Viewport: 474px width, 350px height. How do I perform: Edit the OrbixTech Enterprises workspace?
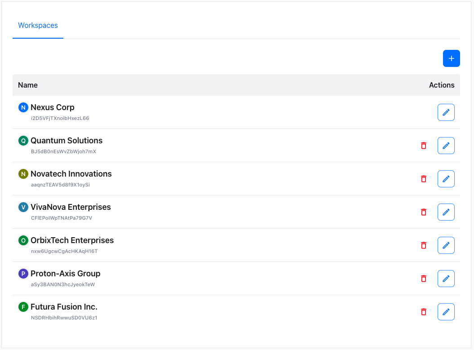446,245
